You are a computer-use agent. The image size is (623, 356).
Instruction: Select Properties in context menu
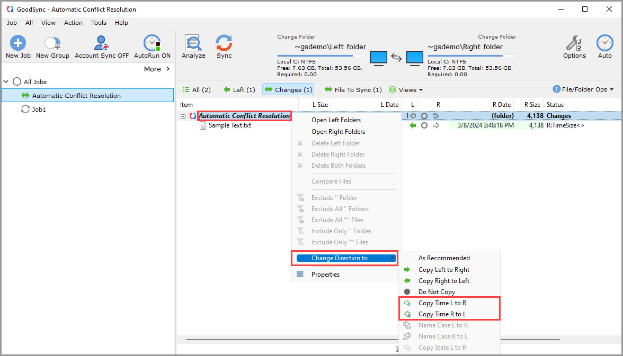(325, 274)
